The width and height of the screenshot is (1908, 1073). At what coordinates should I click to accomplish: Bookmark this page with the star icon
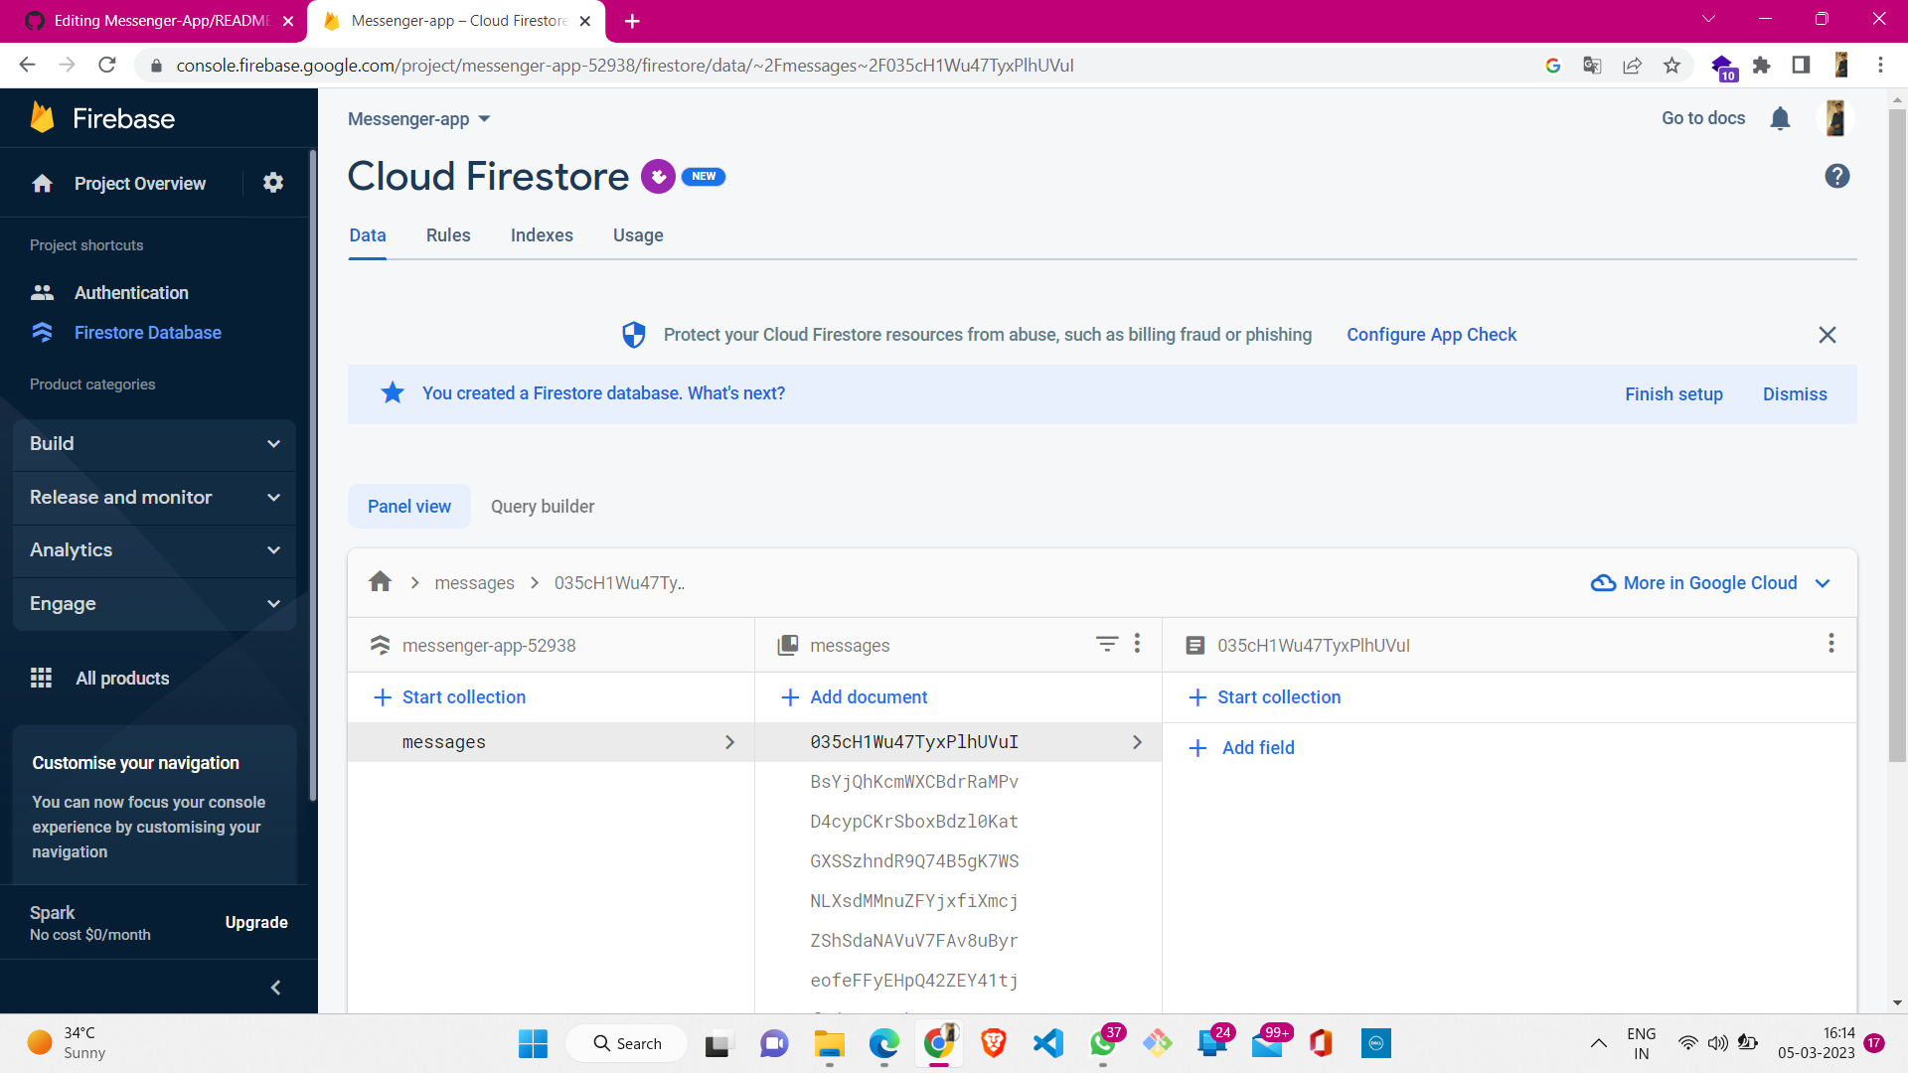[x=1671, y=66]
